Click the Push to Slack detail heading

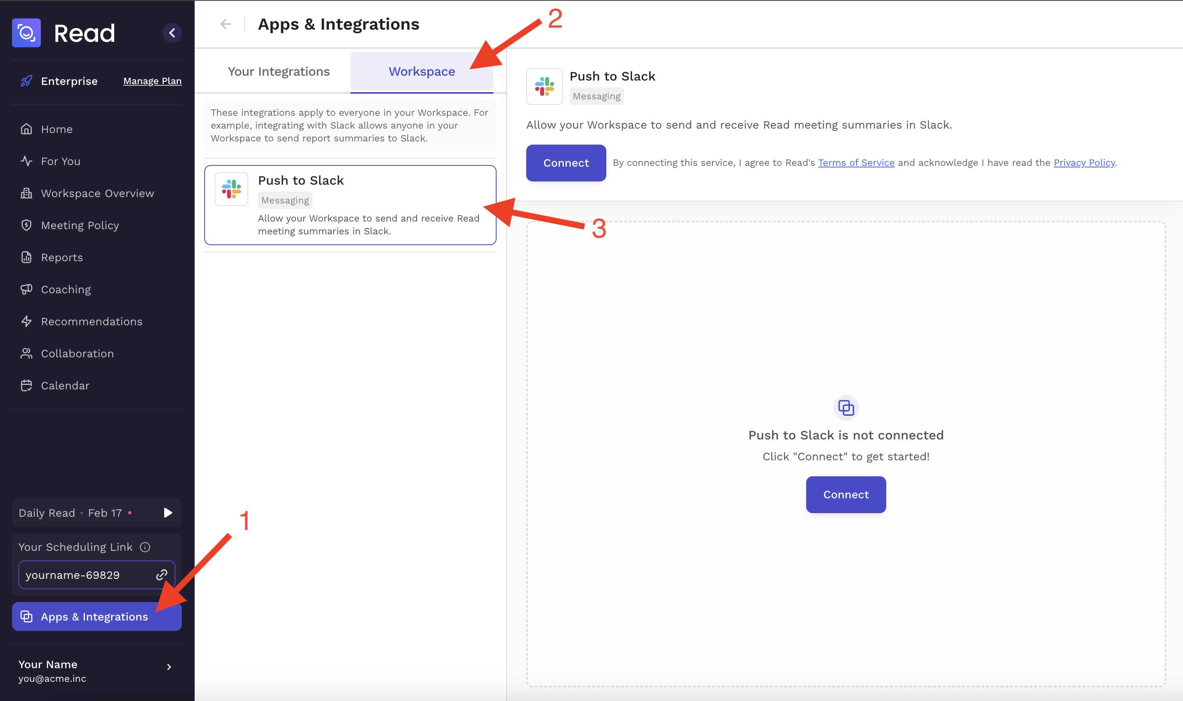point(612,77)
